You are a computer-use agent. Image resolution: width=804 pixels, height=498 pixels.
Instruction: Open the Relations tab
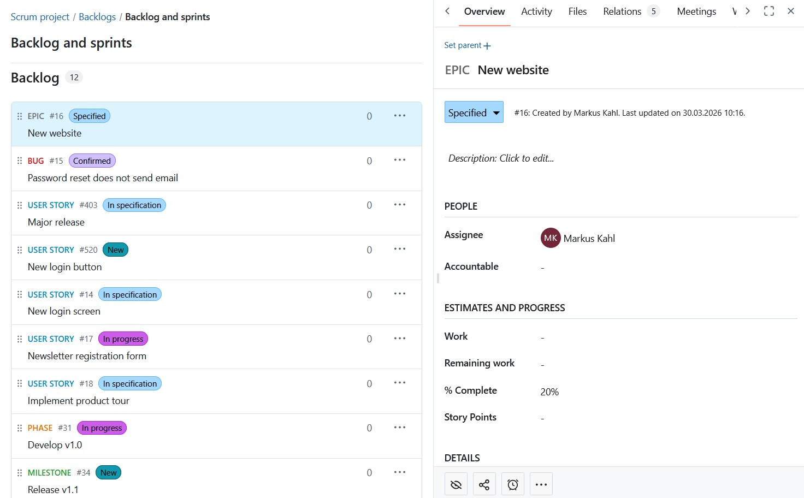(x=622, y=11)
